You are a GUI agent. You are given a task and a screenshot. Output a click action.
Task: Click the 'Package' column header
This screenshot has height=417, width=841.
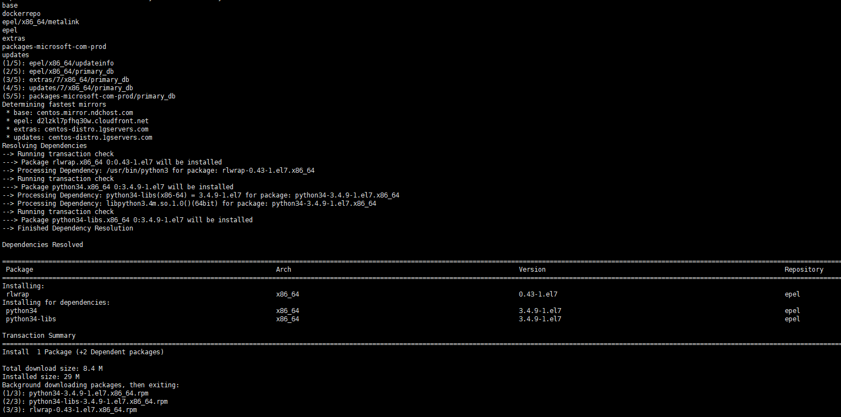click(x=19, y=270)
